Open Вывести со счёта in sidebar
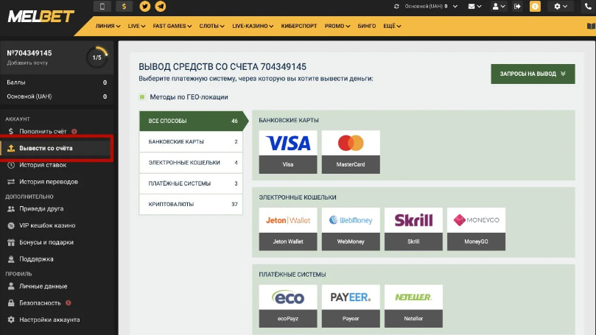This screenshot has width=596, height=335. coord(57,148)
